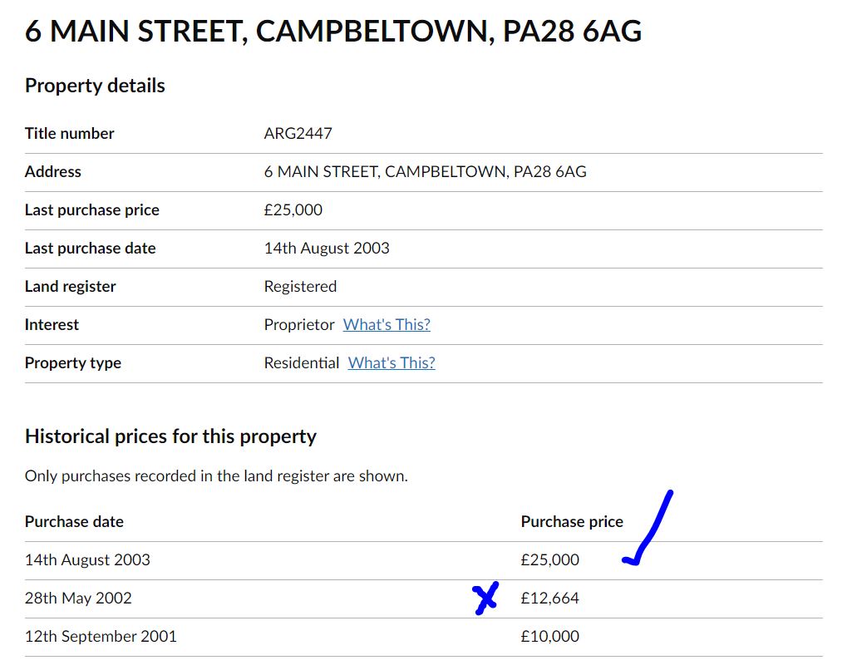Click the 12th September 2001 purchase date
The width and height of the screenshot is (842, 670).
point(101,636)
